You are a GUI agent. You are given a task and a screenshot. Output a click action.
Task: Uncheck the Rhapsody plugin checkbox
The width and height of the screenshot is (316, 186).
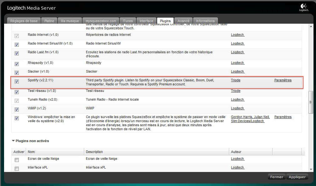(17, 64)
